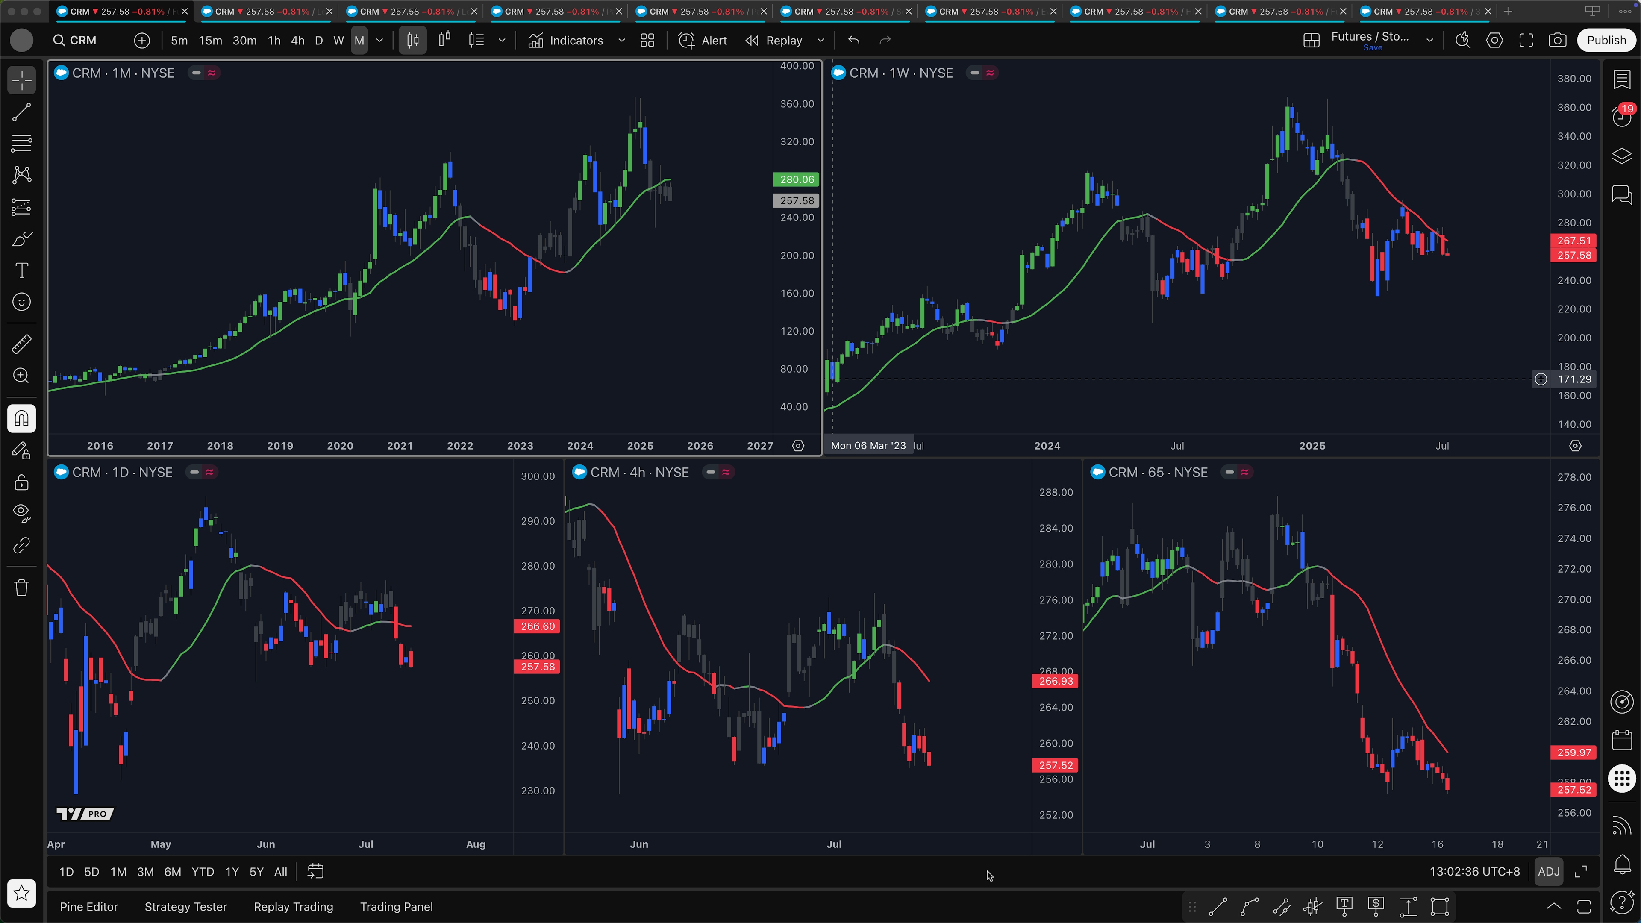
Task: Switch to the 5m timeframe
Action: click(x=179, y=40)
